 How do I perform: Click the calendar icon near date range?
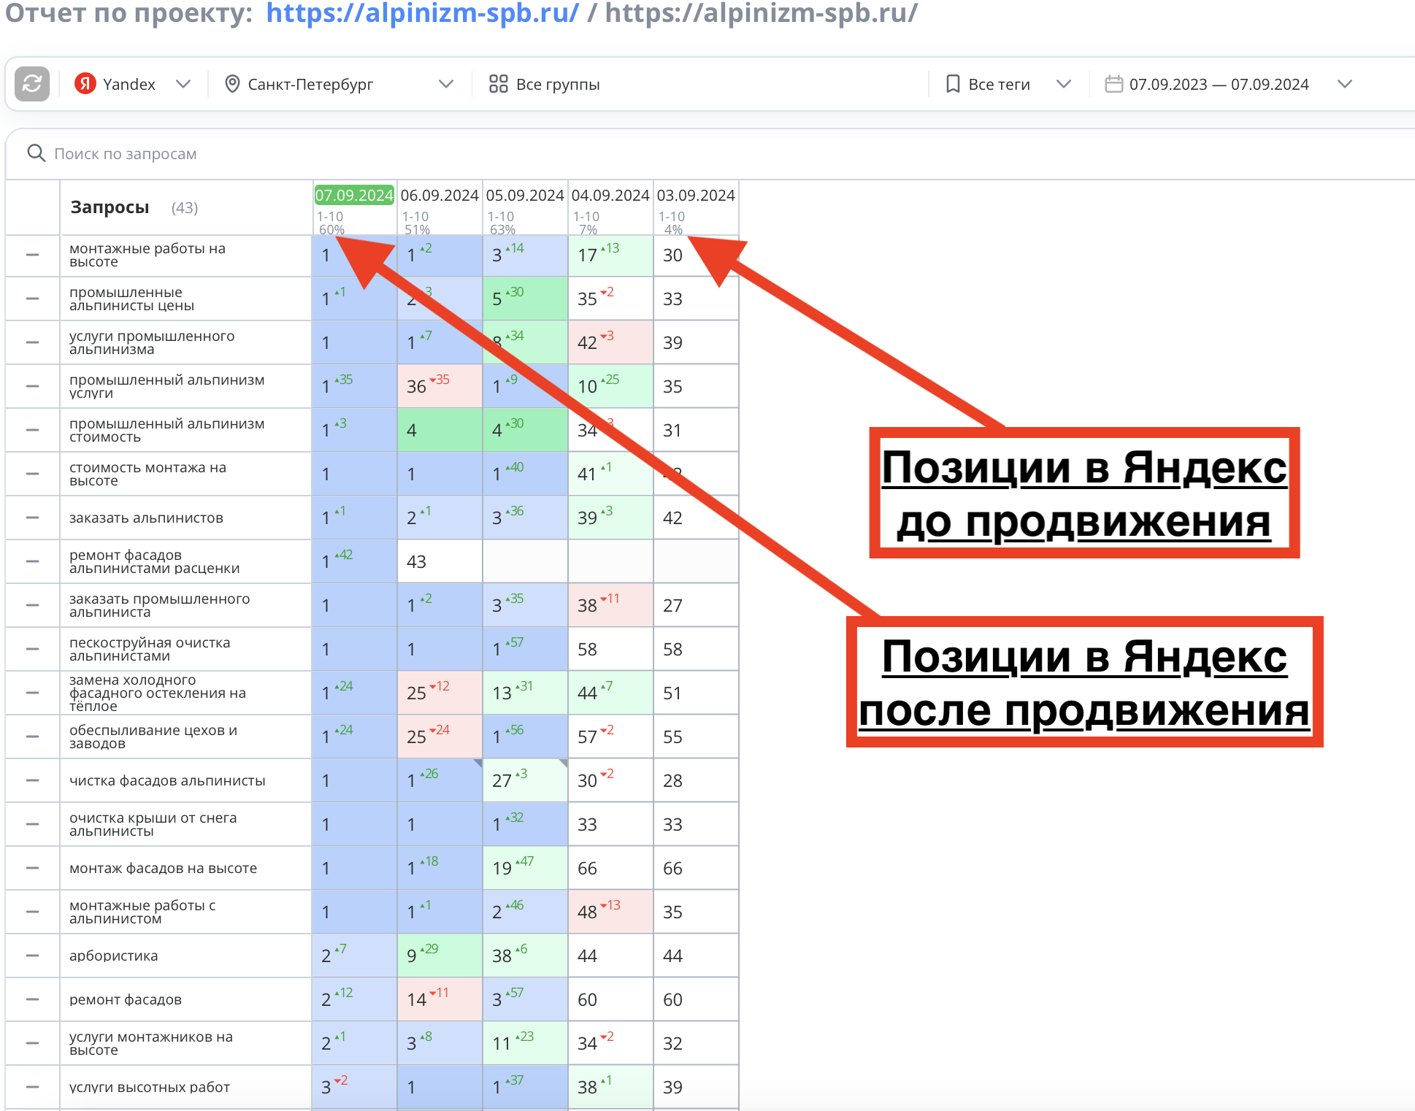1113,84
